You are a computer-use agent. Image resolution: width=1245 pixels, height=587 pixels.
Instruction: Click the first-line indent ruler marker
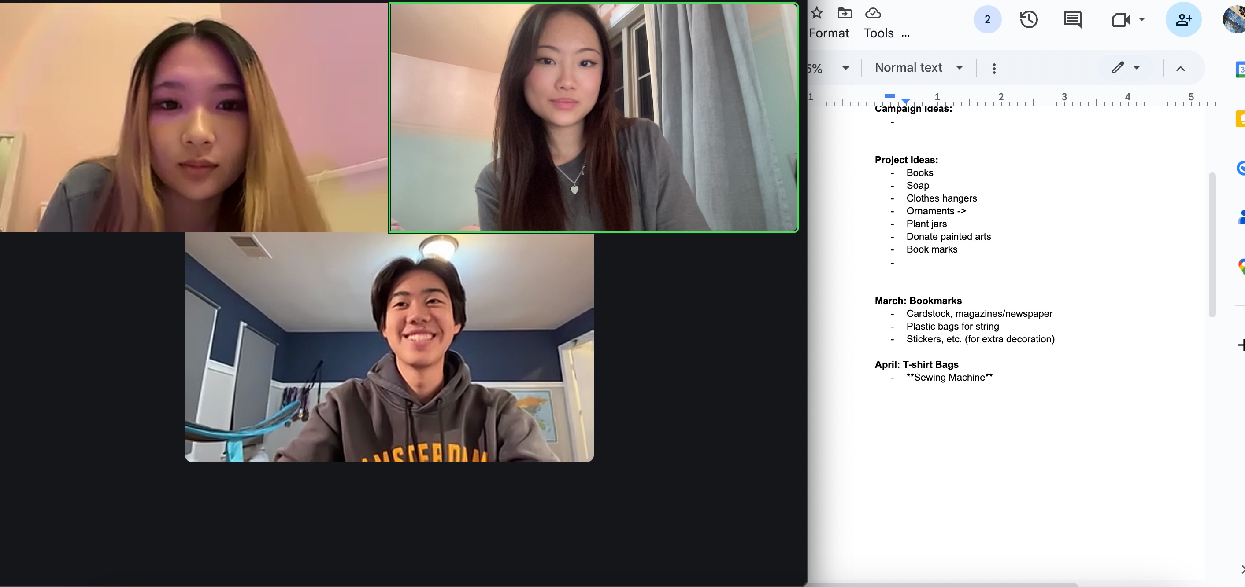point(890,95)
